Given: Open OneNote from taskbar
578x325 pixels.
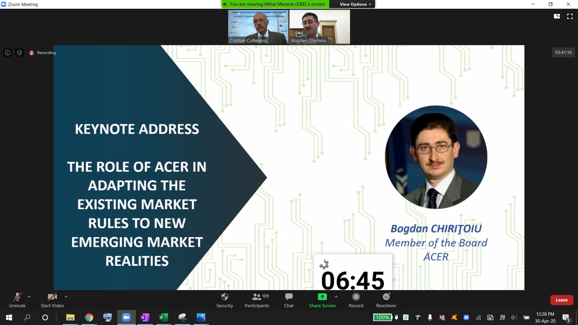Looking at the screenshot, I should click(145, 317).
